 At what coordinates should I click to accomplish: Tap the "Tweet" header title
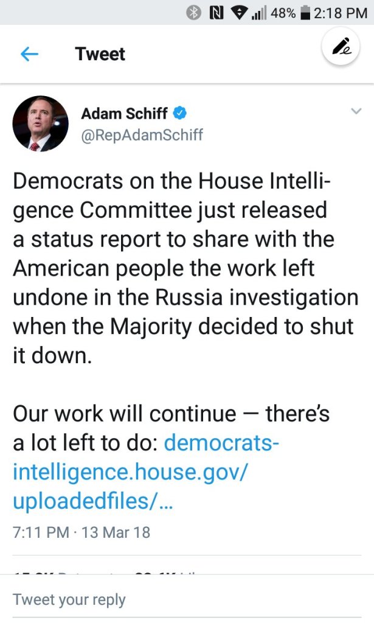pyautogui.click(x=100, y=54)
